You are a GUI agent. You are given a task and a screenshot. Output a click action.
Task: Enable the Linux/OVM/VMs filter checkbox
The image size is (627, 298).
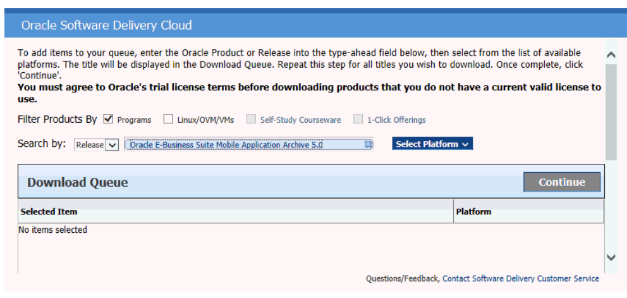coord(168,119)
